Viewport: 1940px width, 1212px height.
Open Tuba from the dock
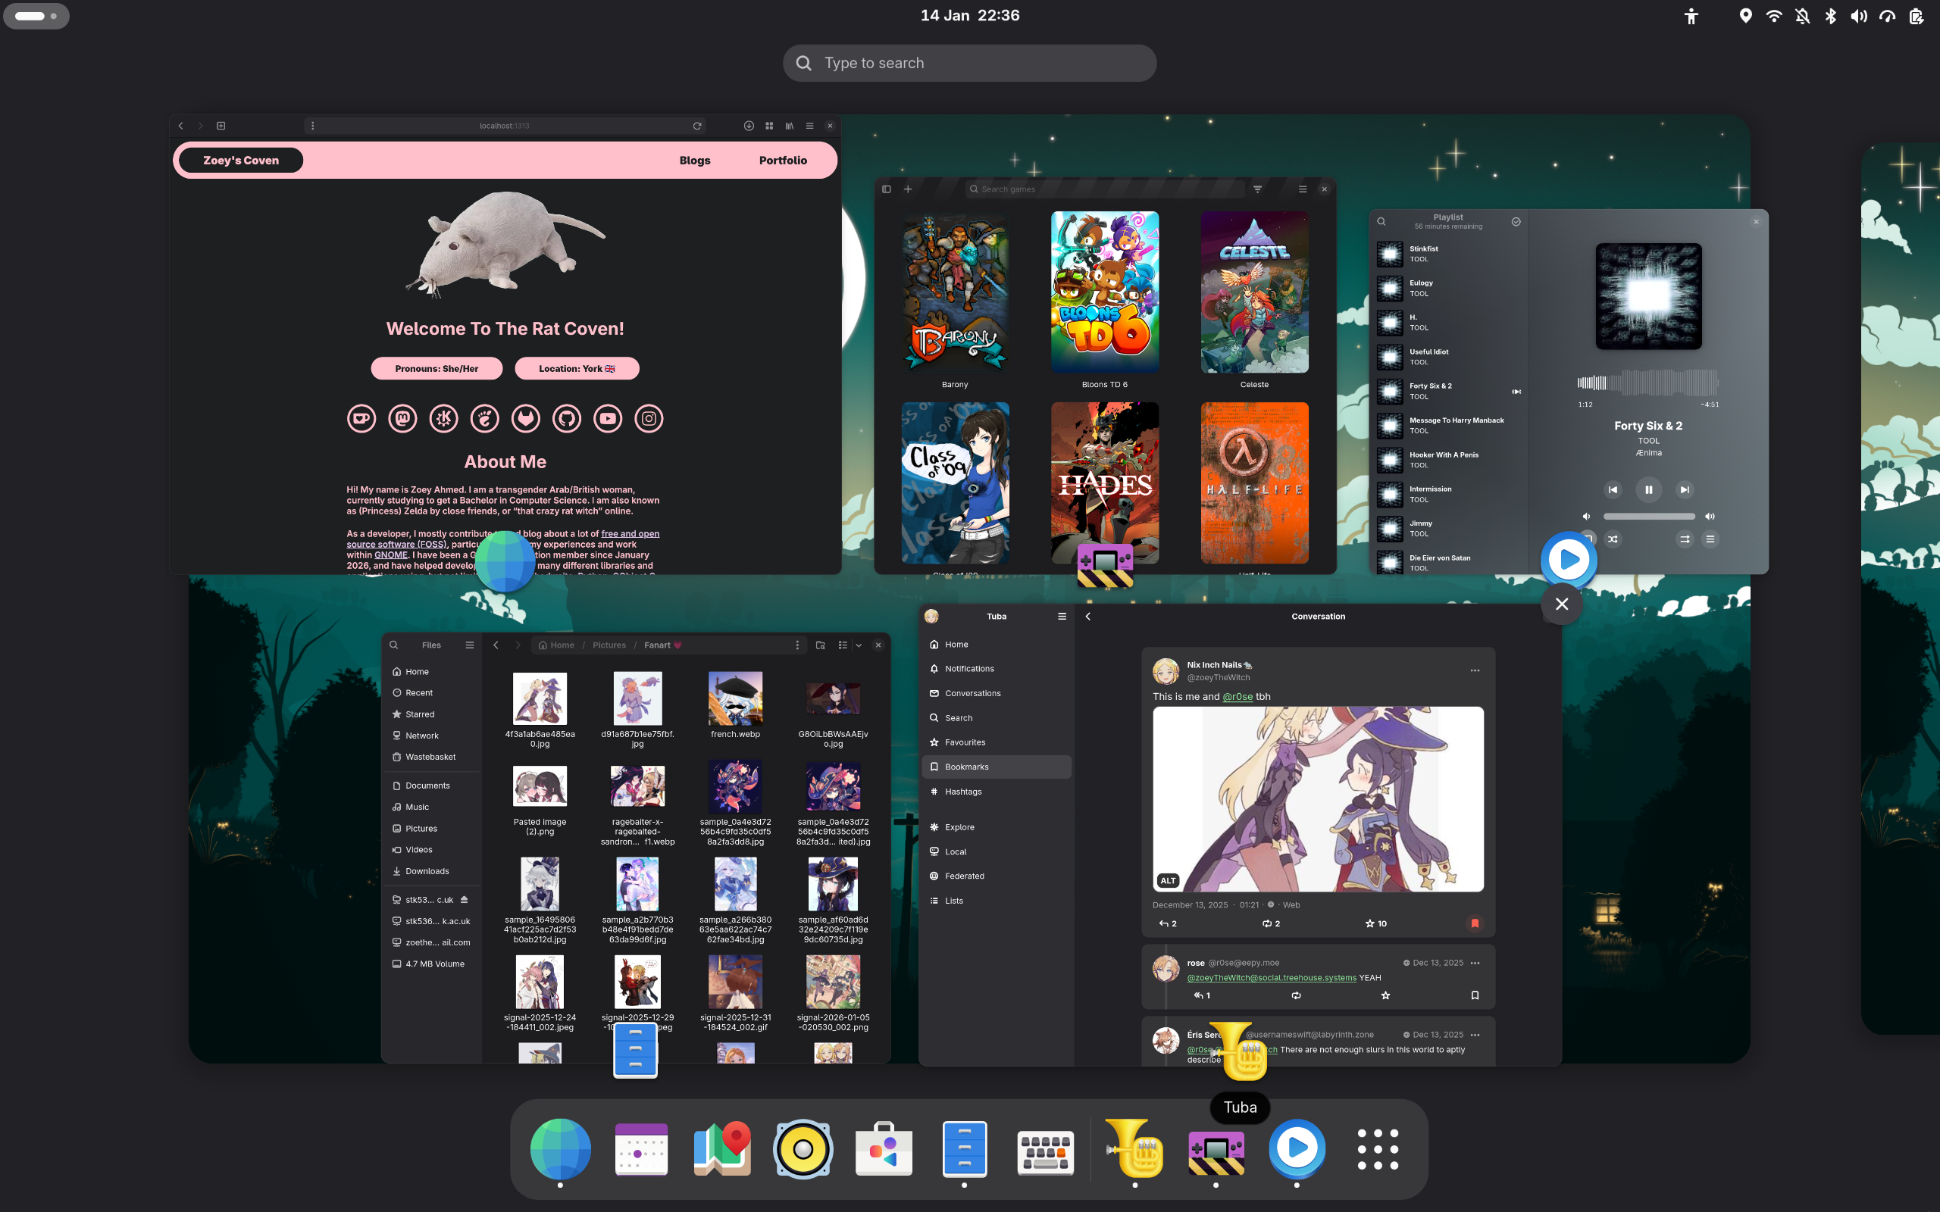(x=1134, y=1148)
